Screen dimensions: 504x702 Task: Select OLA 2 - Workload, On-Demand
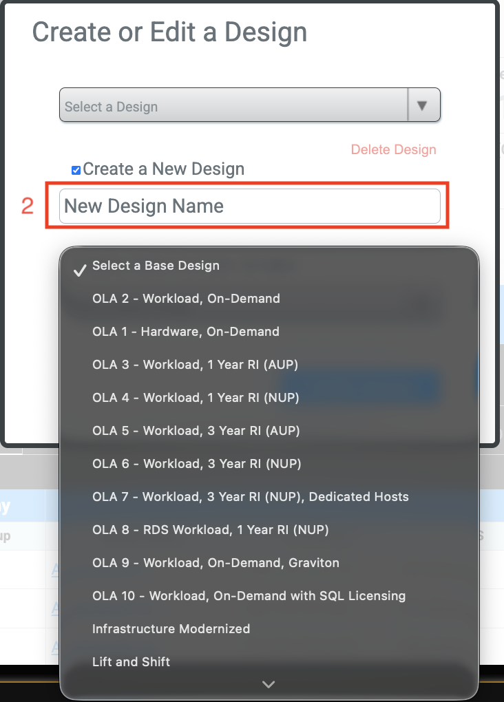tap(186, 299)
